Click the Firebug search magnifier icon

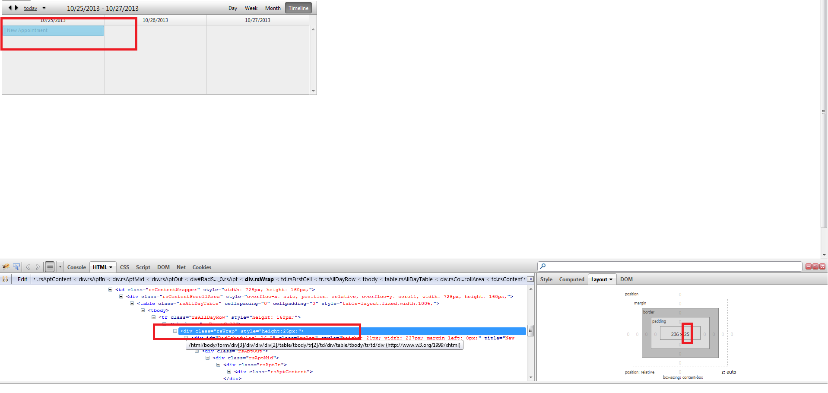click(543, 266)
